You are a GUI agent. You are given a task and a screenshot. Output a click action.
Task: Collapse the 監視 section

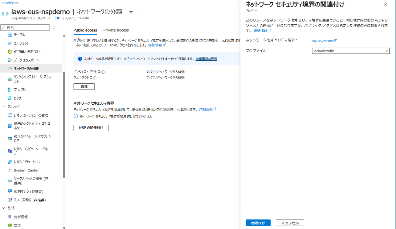tap(4, 208)
